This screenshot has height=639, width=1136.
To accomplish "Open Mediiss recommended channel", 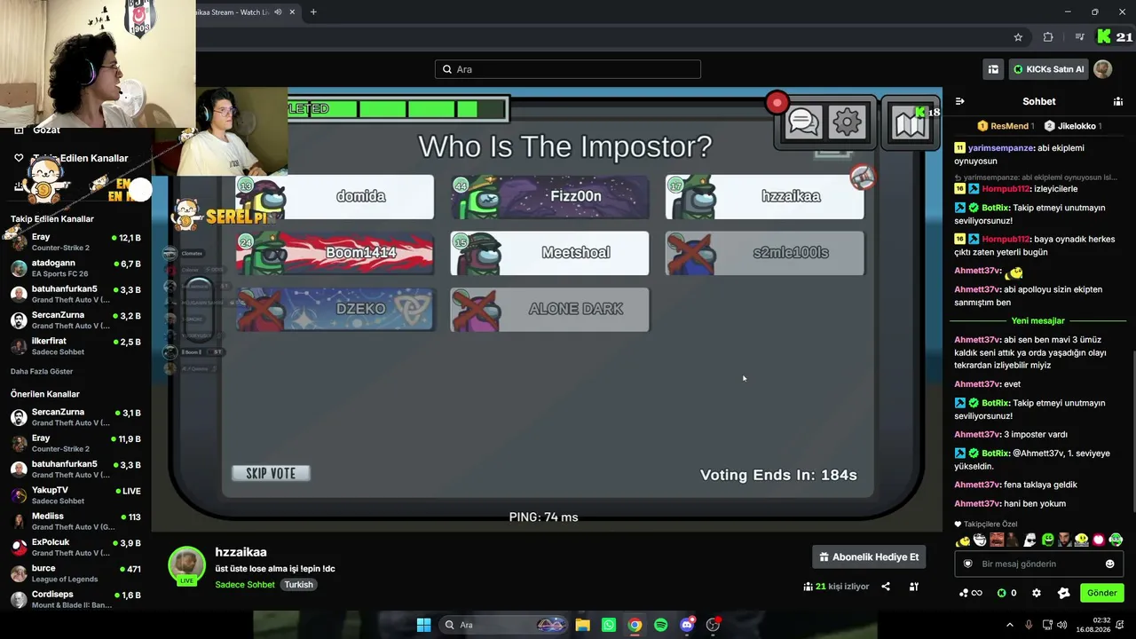I will click(x=75, y=521).
